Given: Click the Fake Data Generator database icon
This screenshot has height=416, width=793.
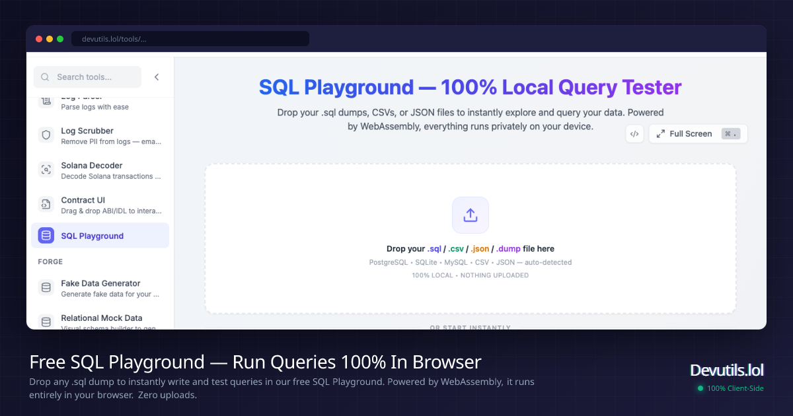Looking at the screenshot, I should coord(46,287).
